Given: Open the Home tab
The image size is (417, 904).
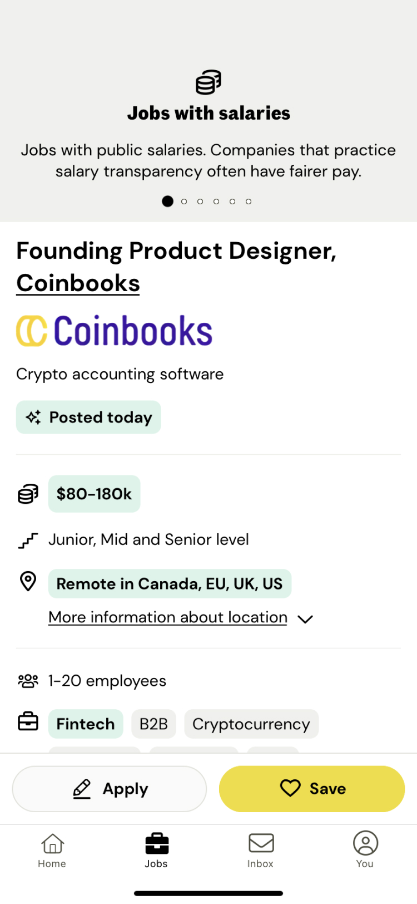Looking at the screenshot, I should tap(52, 850).
